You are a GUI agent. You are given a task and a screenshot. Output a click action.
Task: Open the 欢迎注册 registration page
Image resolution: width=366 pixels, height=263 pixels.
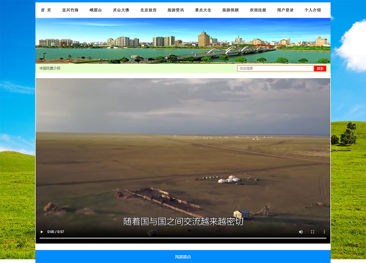click(258, 10)
